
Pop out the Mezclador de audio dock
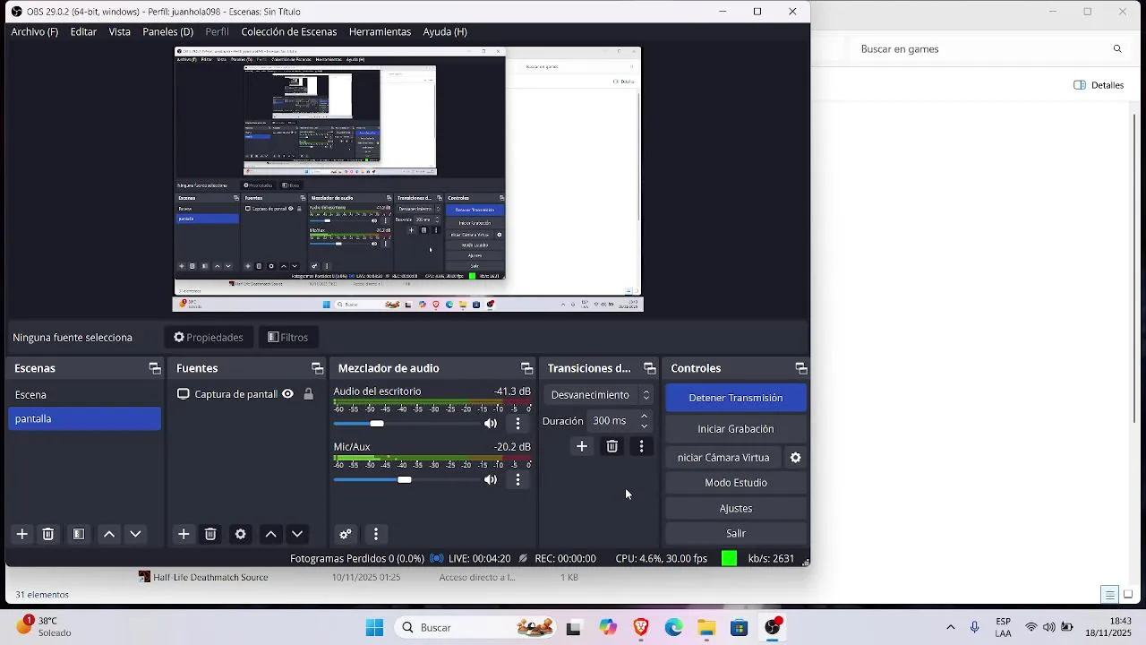[x=527, y=368]
